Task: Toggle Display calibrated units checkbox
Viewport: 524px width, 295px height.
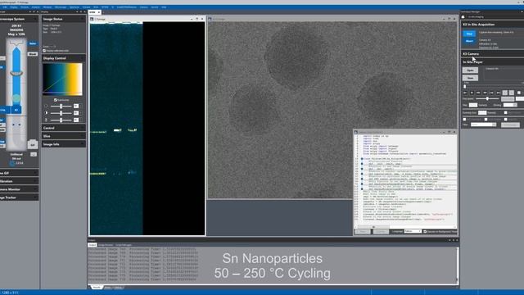Action: click(44, 51)
